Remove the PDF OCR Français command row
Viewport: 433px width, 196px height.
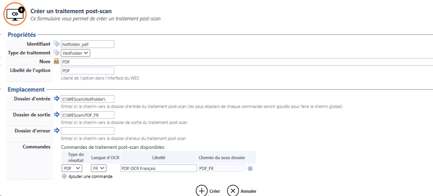[x=250, y=168]
